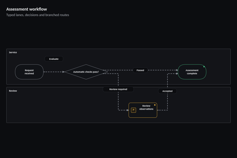The width and height of the screenshot is (237, 158).
Task: Select the Accepted edge label
Action: click(167, 91)
